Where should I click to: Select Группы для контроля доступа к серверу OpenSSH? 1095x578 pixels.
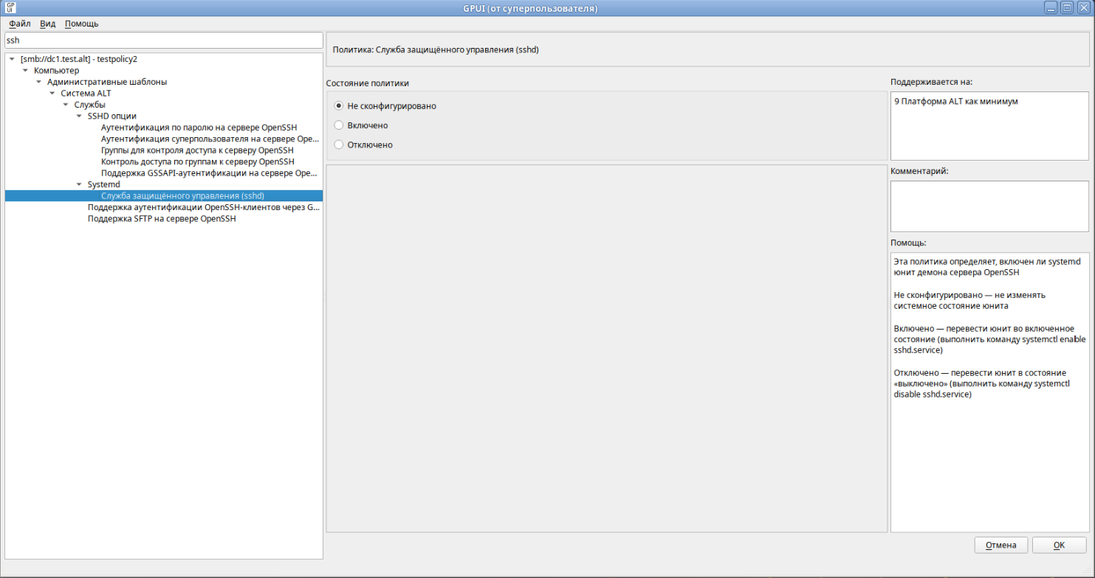click(x=197, y=150)
